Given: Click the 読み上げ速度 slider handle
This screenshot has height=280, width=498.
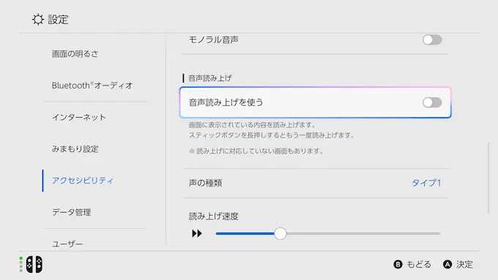Looking at the screenshot, I should point(280,234).
